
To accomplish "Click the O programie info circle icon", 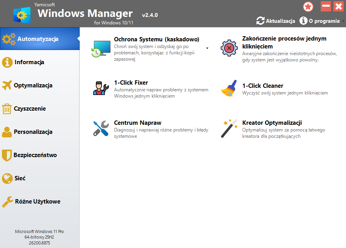I will coord(303,21).
